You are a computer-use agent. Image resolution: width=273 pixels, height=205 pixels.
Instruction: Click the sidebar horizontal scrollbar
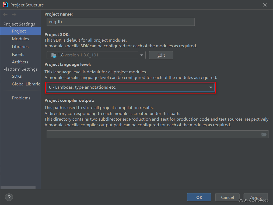tap(18, 187)
